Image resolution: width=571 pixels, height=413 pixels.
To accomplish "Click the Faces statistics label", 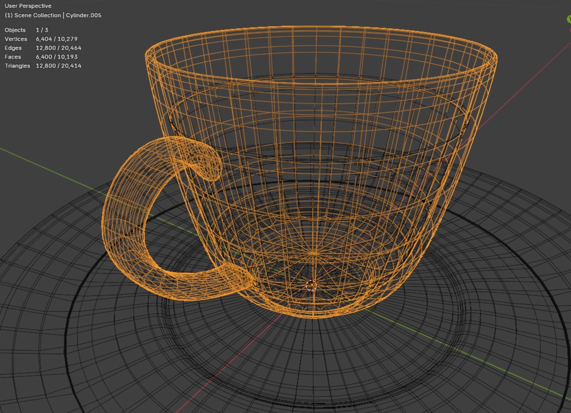I will click(x=13, y=57).
